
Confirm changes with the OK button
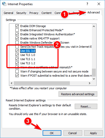[x=52, y=133]
